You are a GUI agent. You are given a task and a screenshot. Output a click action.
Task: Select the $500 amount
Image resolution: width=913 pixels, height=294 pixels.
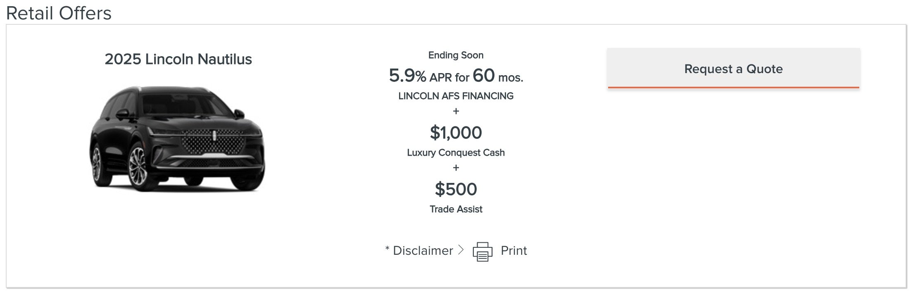(x=456, y=189)
